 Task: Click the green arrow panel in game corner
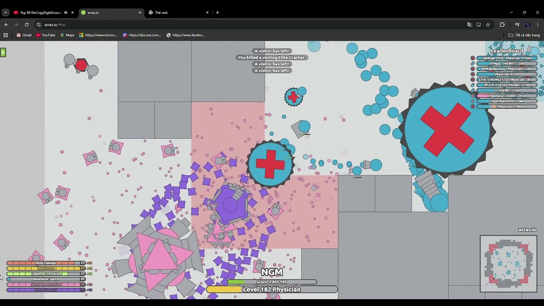coord(3,52)
